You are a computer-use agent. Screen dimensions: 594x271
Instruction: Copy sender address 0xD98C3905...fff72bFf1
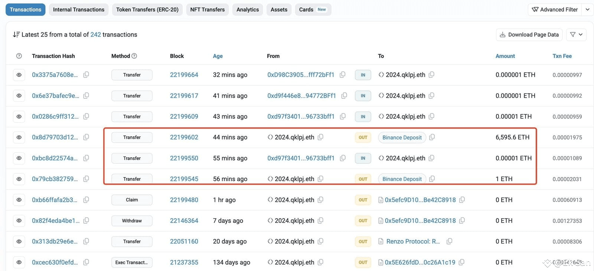pos(343,75)
